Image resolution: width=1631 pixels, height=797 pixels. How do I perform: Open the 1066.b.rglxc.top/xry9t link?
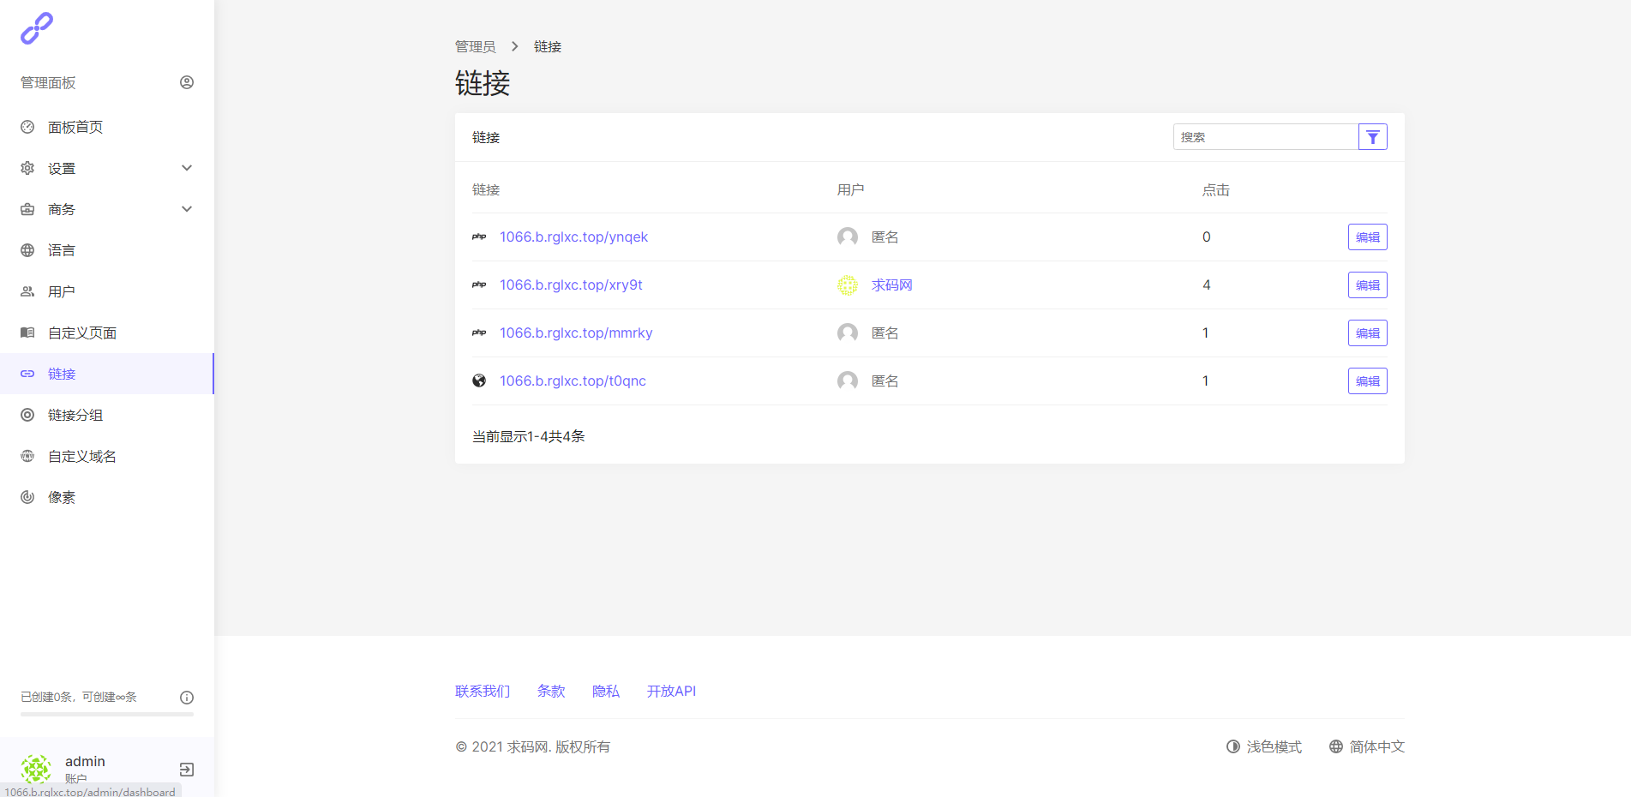[571, 285]
